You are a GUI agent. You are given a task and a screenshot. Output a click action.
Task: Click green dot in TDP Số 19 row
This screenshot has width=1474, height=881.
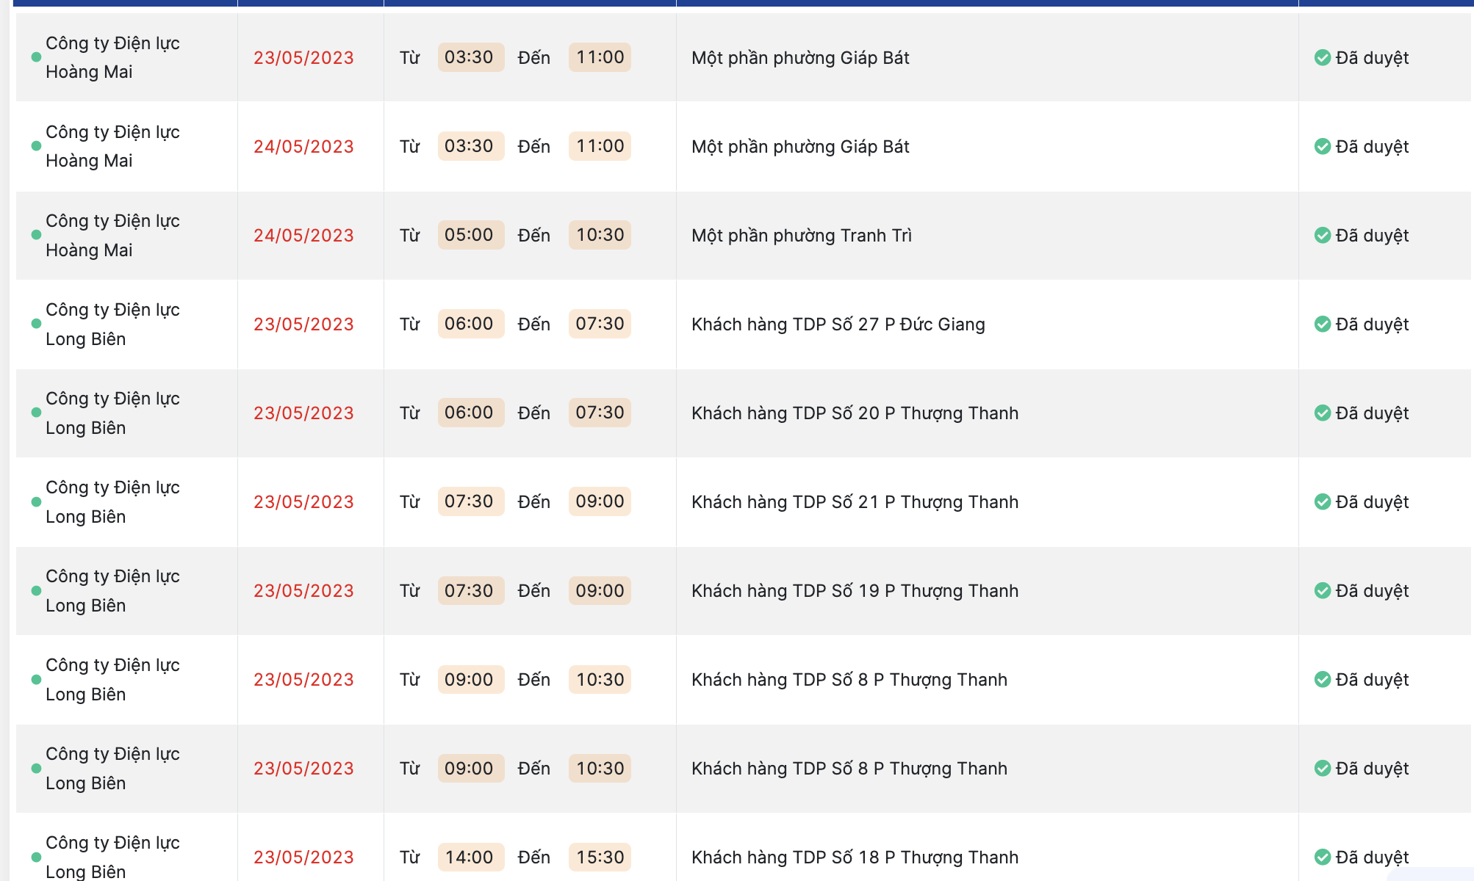click(36, 591)
